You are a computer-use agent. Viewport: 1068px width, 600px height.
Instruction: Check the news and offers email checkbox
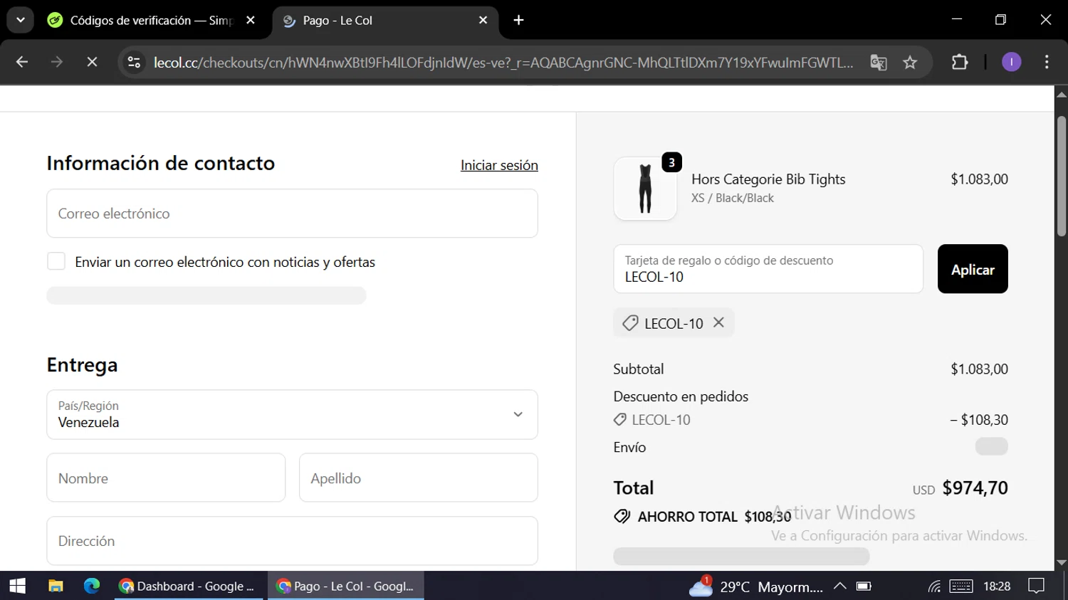56,261
